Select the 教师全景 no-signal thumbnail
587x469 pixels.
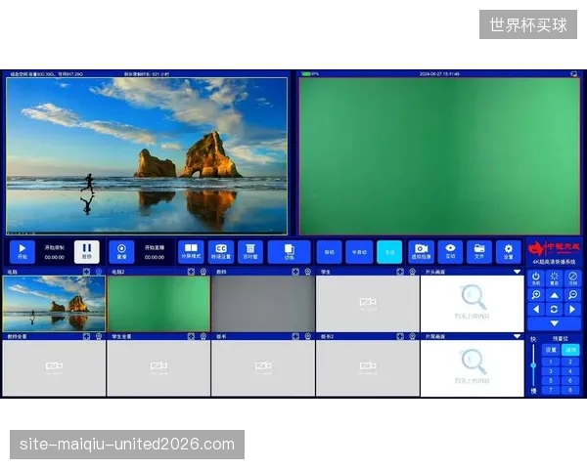[54, 368]
